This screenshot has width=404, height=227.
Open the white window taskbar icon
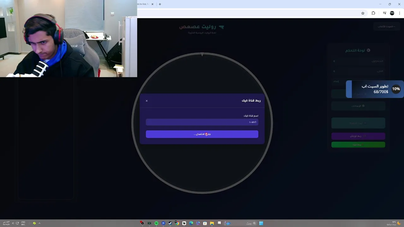[x=219, y=223]
